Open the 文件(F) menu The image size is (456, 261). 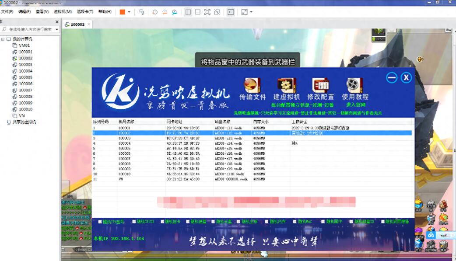point(7,12)
